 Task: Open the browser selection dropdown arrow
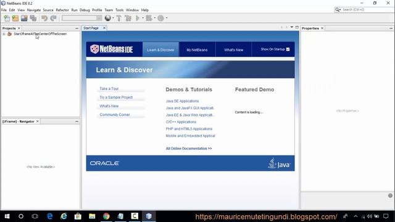(x=113, y=18)
